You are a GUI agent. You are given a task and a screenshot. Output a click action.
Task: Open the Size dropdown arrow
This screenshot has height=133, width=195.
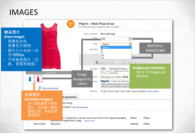(x=130, y=44)
